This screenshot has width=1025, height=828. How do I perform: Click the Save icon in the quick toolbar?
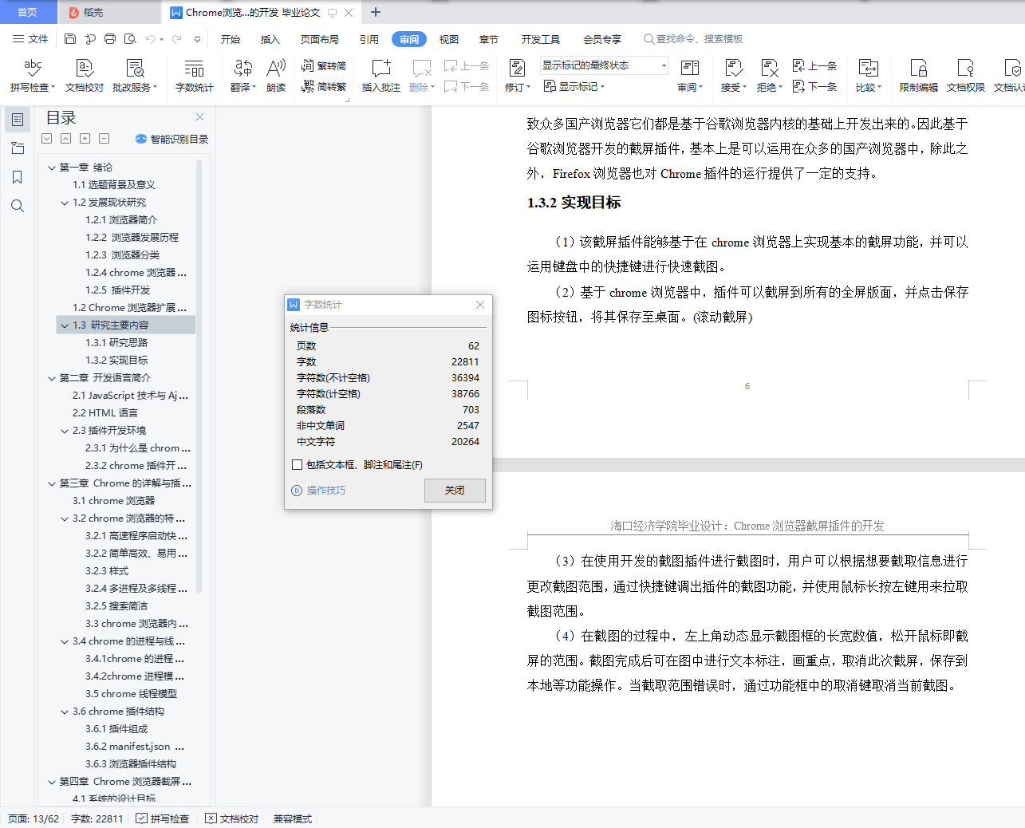click(70, 39)
